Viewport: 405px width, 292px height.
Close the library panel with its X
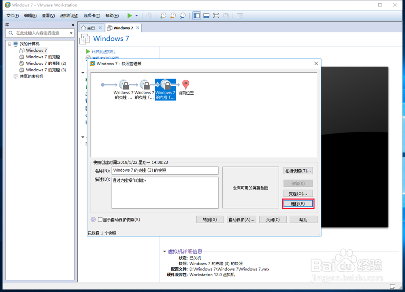[x=72, y=25]
